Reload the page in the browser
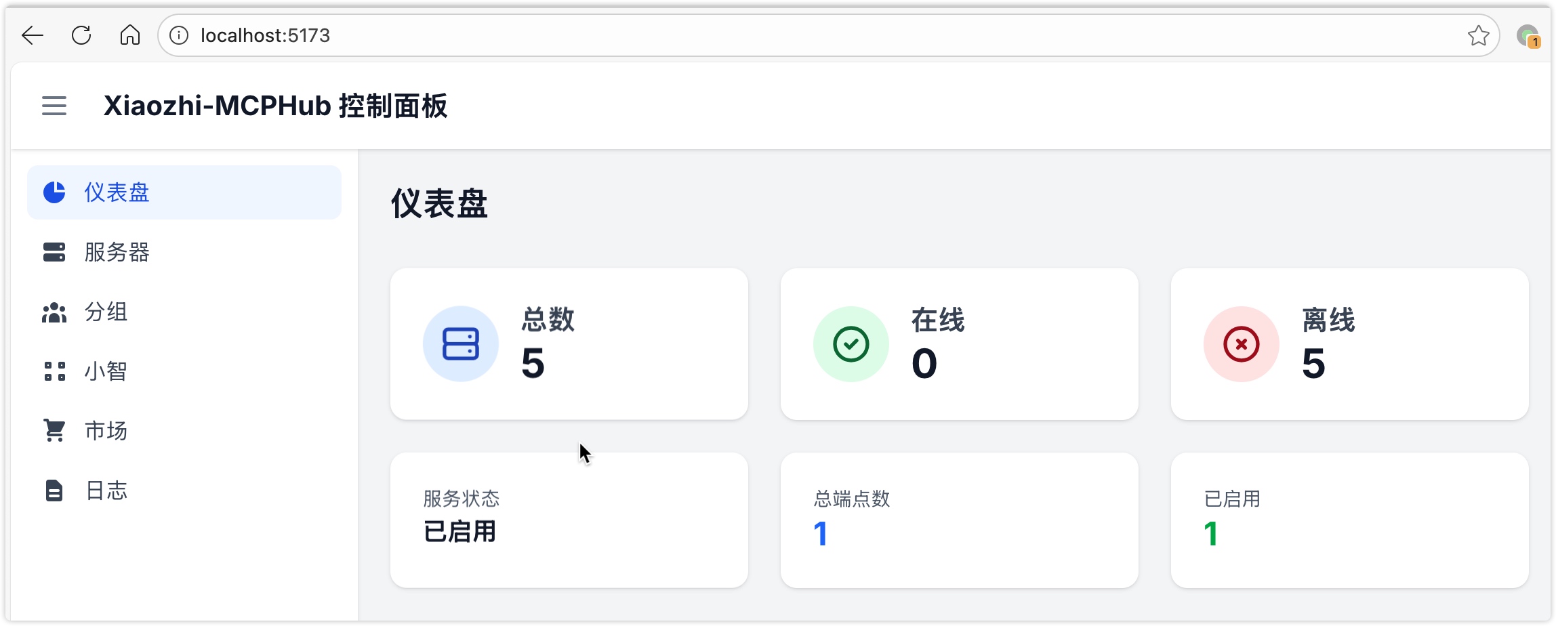Screen dimensions: 1556x626 coord(81,35)
